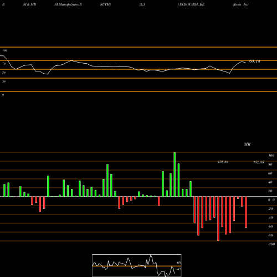Click the 60 label on MR scale
This screenshot has width=277, height=277.
coord(270,173)
